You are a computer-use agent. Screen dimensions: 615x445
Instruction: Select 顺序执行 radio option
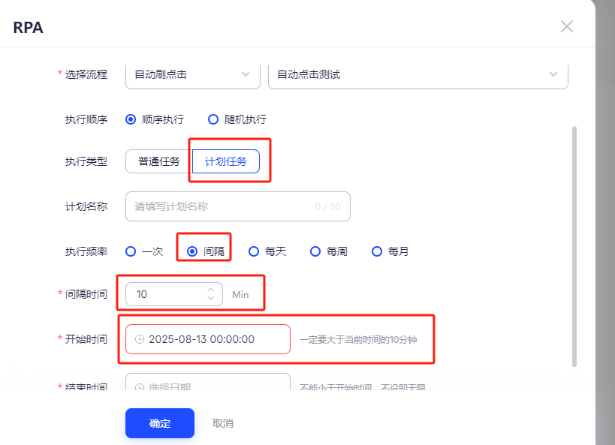click(155, 119)
